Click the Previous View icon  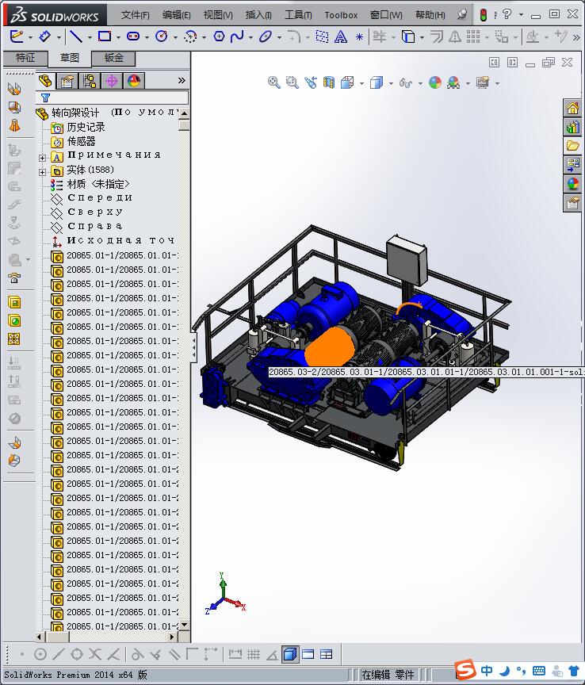[311, 82]
